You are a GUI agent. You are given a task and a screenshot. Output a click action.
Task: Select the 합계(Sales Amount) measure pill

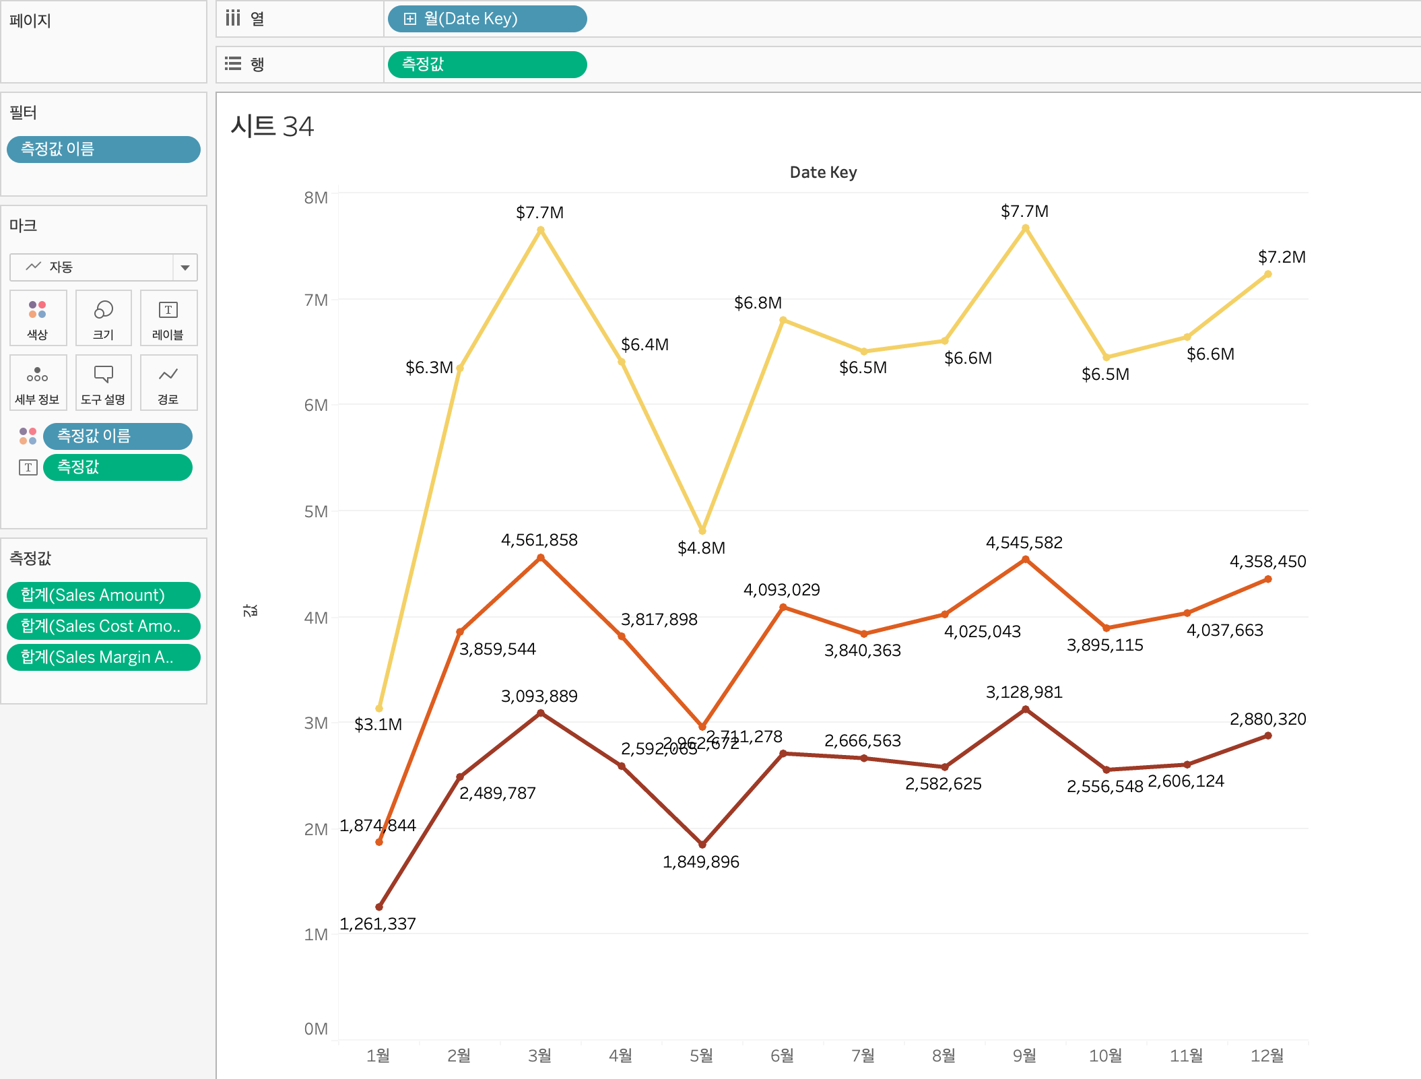point(103,595)
